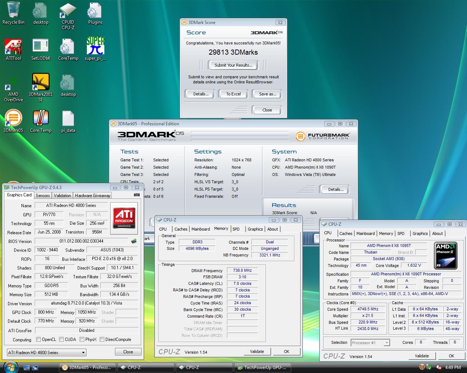467x373 pixels.
Task: Click Validate in the right CPU-Z window
Action: point(421,356)
